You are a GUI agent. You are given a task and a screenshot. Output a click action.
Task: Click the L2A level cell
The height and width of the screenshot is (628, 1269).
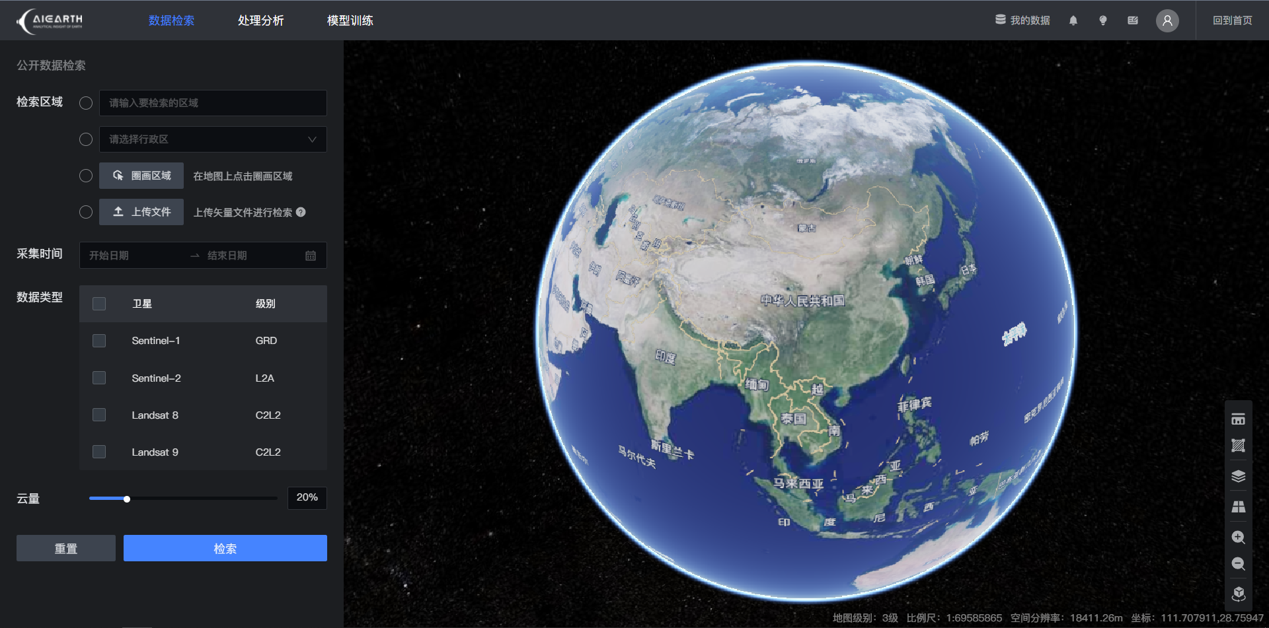tap(264, 378)
